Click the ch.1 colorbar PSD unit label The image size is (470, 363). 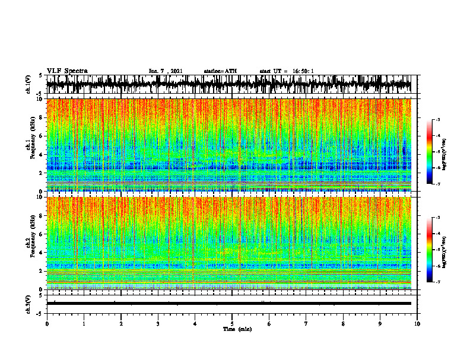pyautogui.click(x=444, y=154)
